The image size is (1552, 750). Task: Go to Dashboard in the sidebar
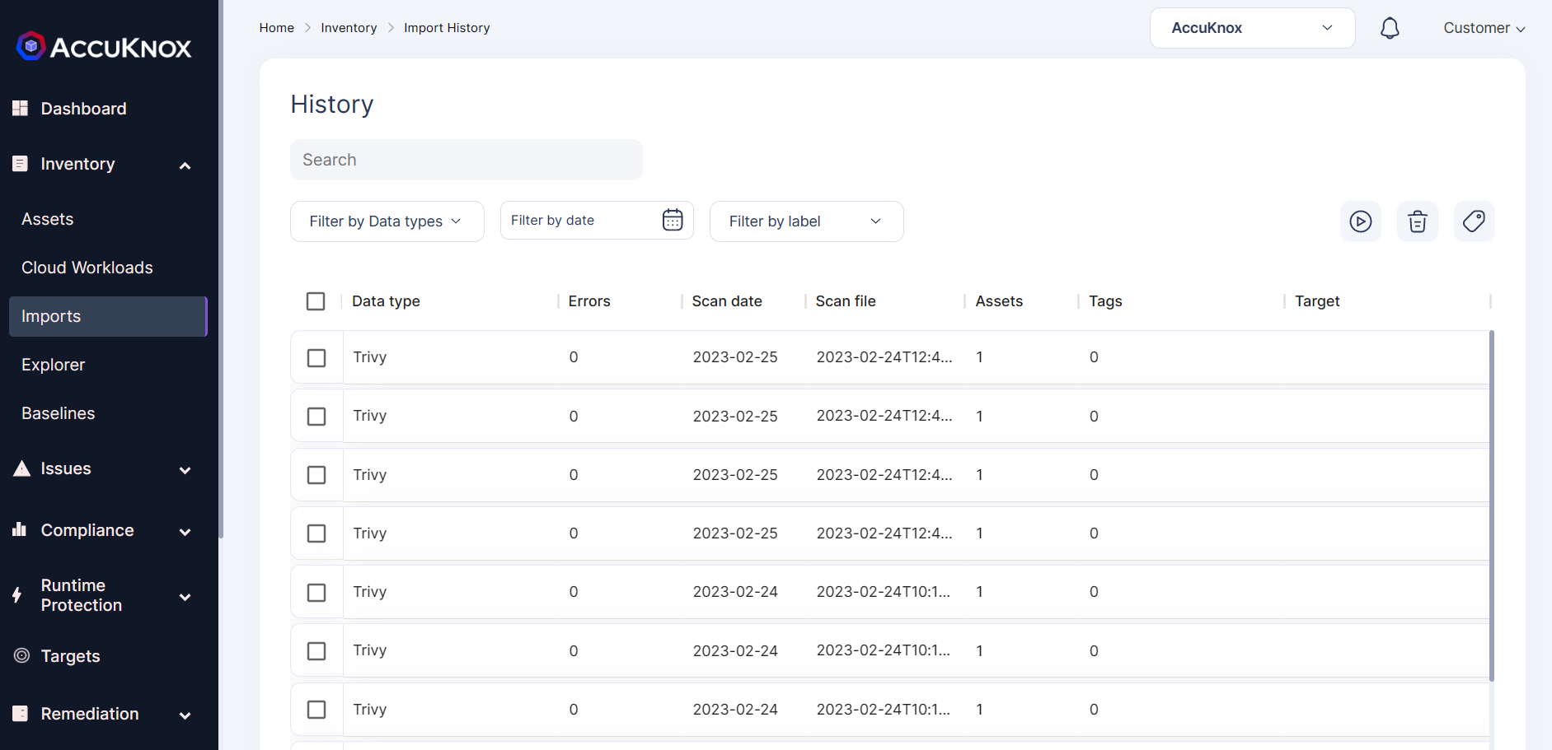(x=83, y=109)
